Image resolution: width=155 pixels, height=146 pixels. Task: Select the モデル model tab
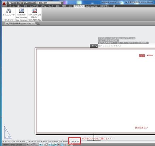point(13,142)
